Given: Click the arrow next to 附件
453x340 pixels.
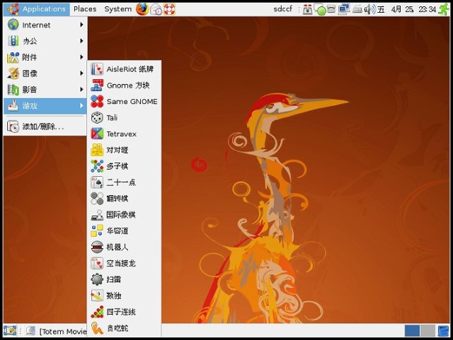Looking at the screenshot, I should point(82,57).
